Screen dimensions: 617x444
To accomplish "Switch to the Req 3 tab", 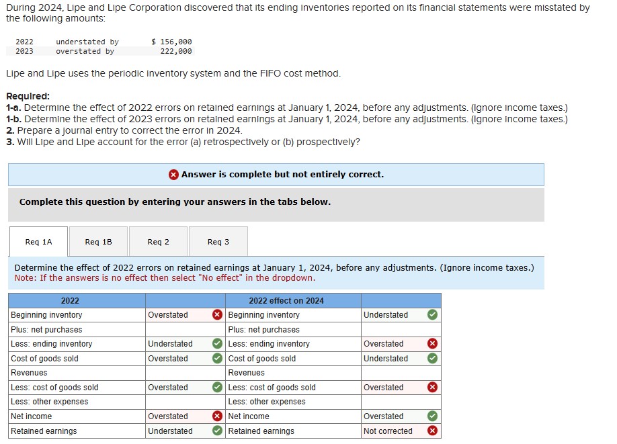I will tap(218, 241).
